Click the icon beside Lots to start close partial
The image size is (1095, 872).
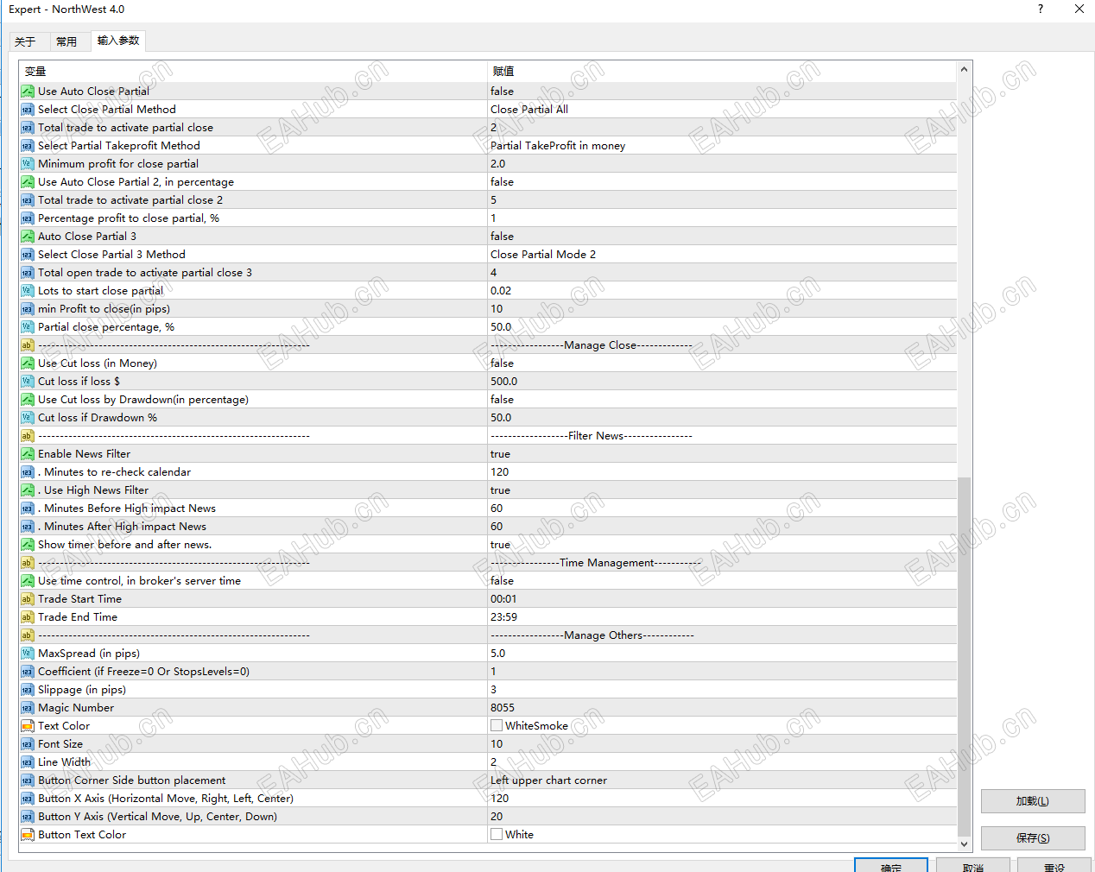click(x=28, y=290)
